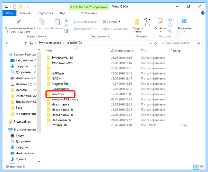Click the New folder icon
Screen dimensions: 208x172
coord(137,22)
